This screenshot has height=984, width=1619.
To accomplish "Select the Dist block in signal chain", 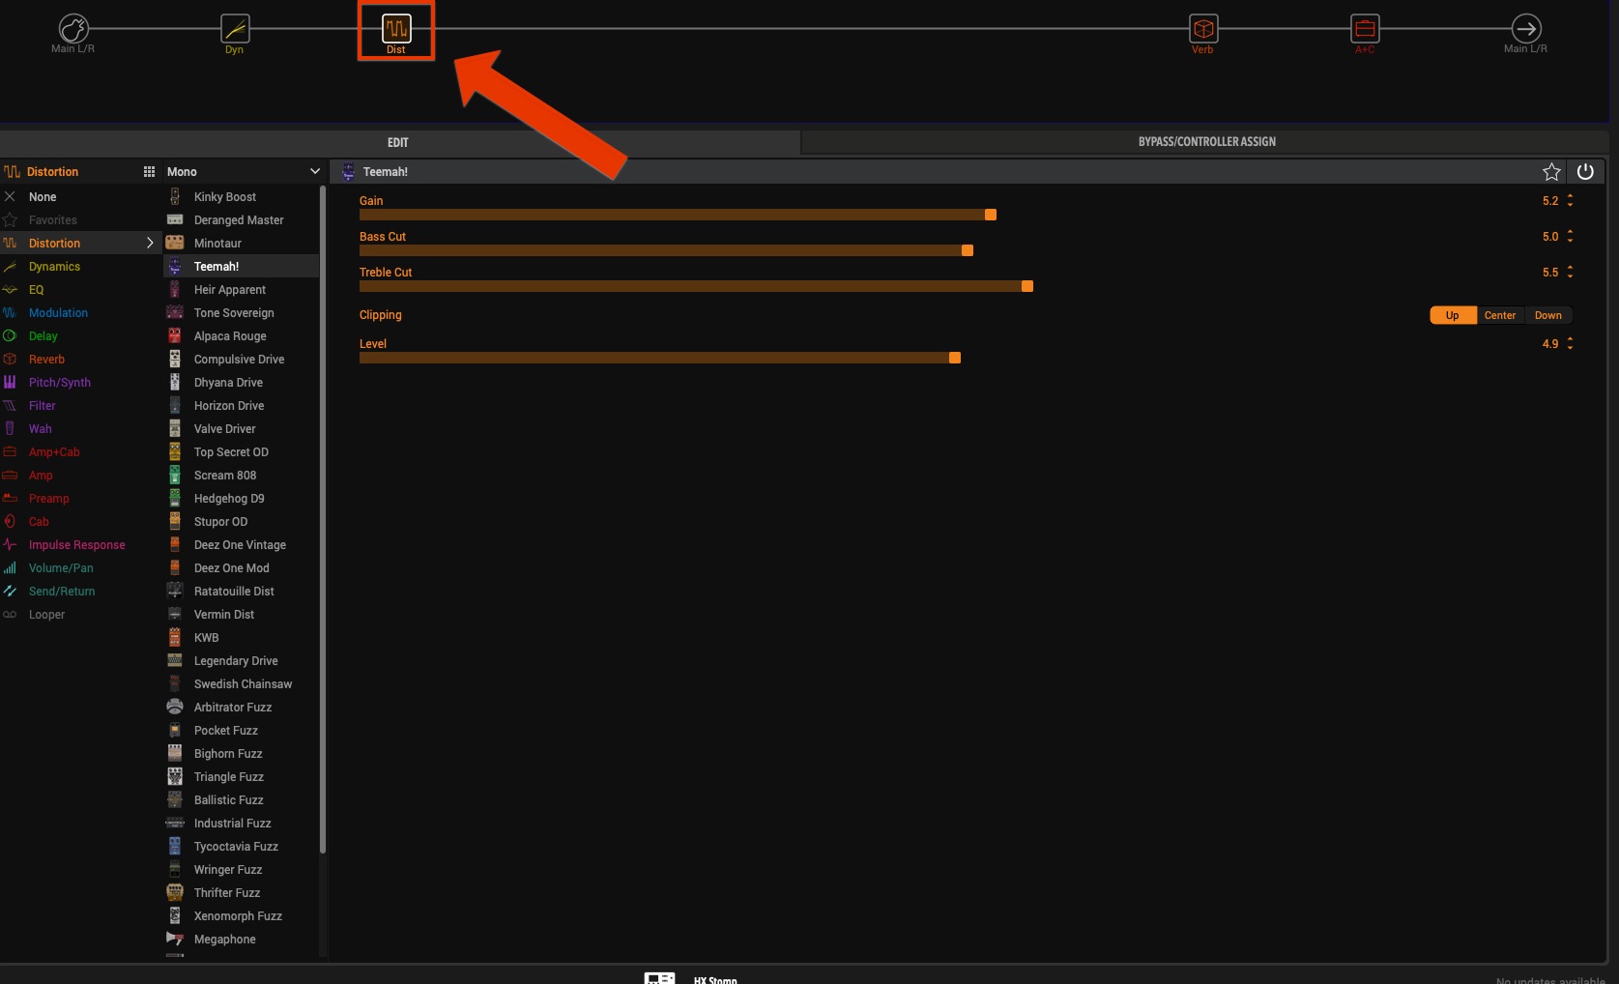I will [x=396, y=29].
